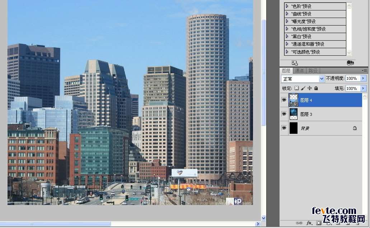Open the 不透明度 slider arrow
Image resolution: width=370 pixels, height=228 pixels.
pos(364,78)
